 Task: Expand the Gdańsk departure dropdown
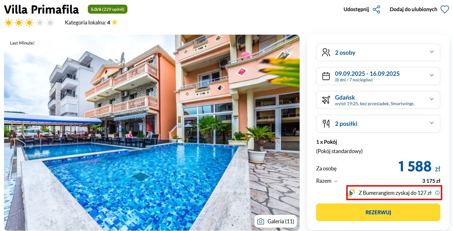click(x=378, y=100)
